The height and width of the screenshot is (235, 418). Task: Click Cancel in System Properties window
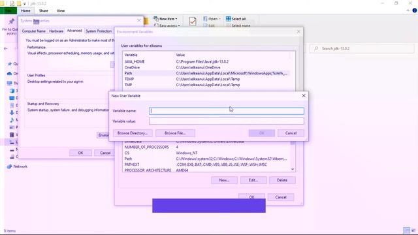[x=105, y=153]
